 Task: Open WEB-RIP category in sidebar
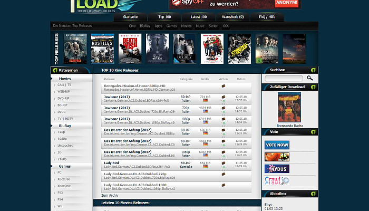click(x=64, y=92)
